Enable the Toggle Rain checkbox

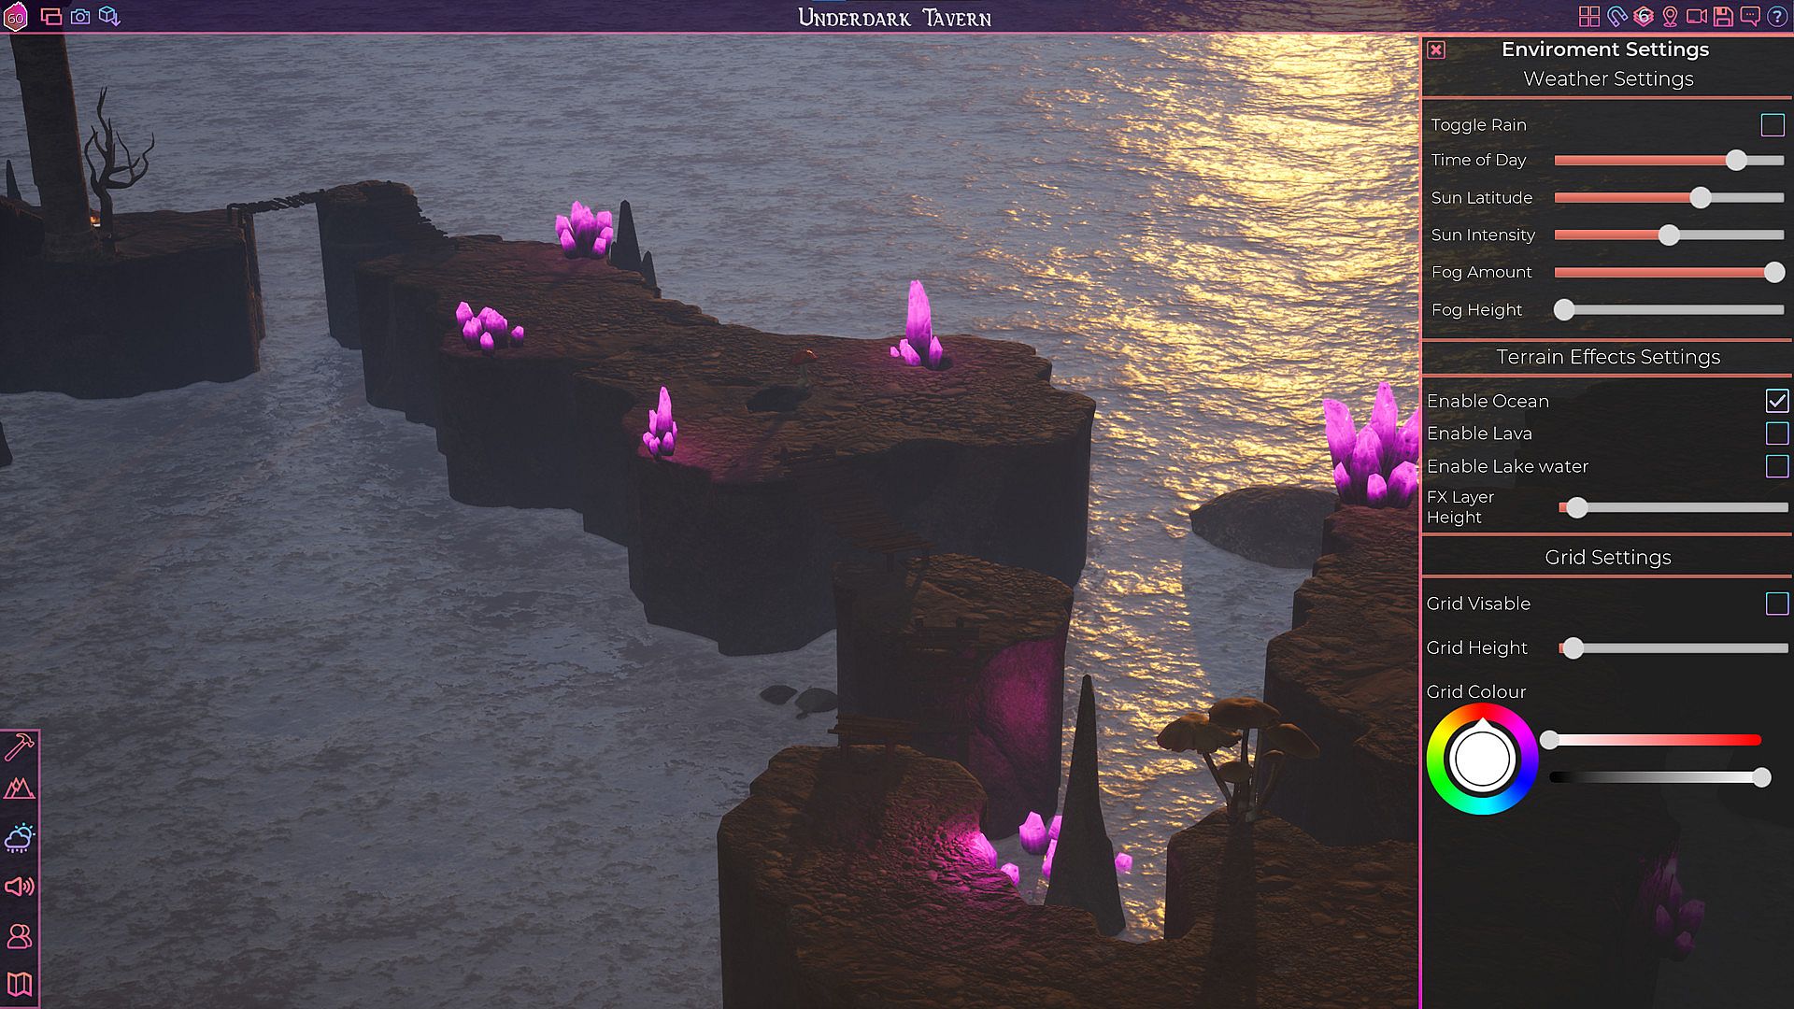(x=1772, y=124)
